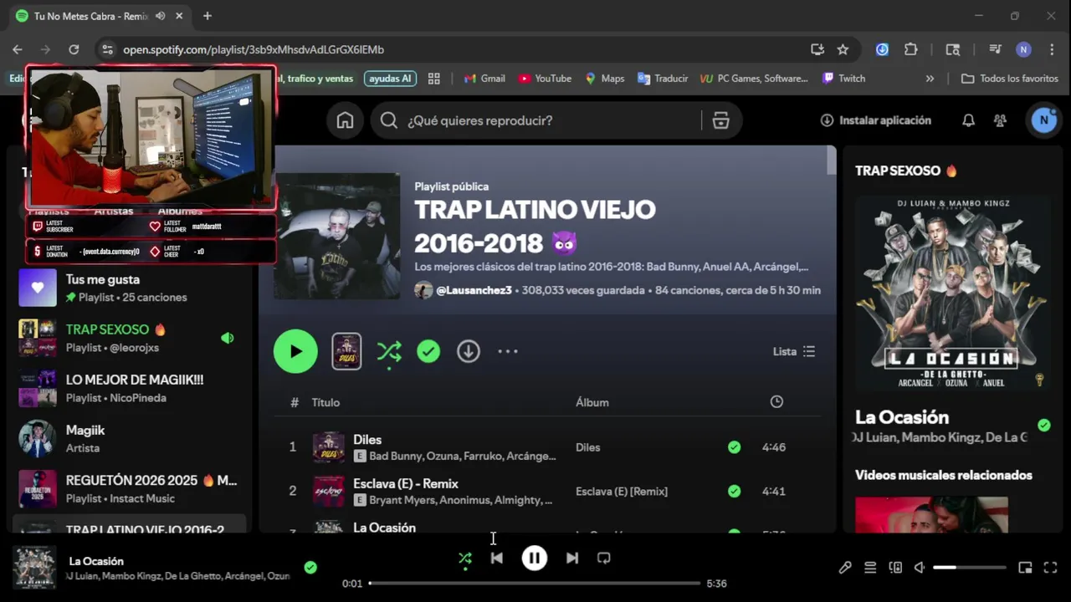Open Diles track title
The width and height of the screenshot is (1071, 602).
pyautogui.click(x=367, y=440)
